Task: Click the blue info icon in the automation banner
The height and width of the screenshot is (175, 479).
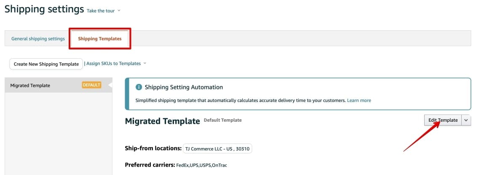Action: (139, 87)
